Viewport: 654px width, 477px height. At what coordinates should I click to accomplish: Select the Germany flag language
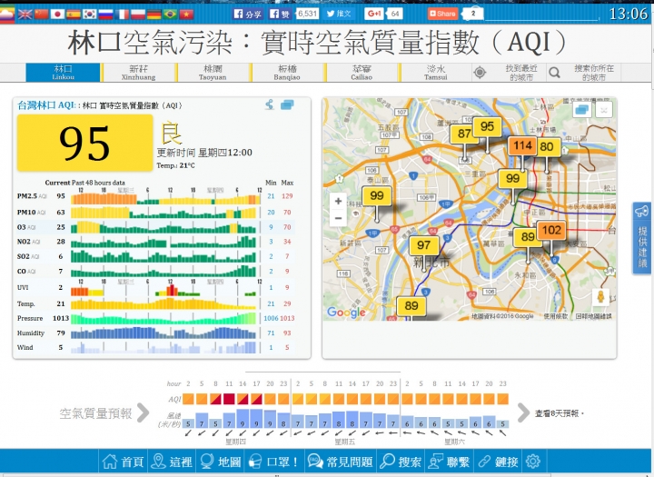coord(154,15)
